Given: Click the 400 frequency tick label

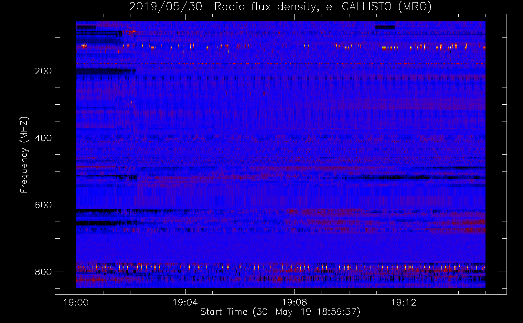Looking at the screenshot, I should [x=43, y=138].
